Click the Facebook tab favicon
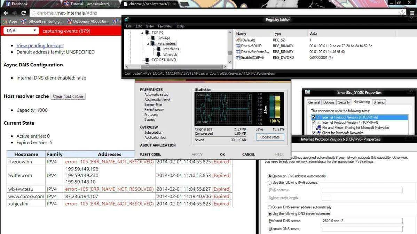417x234 pixels. (8, 4)
